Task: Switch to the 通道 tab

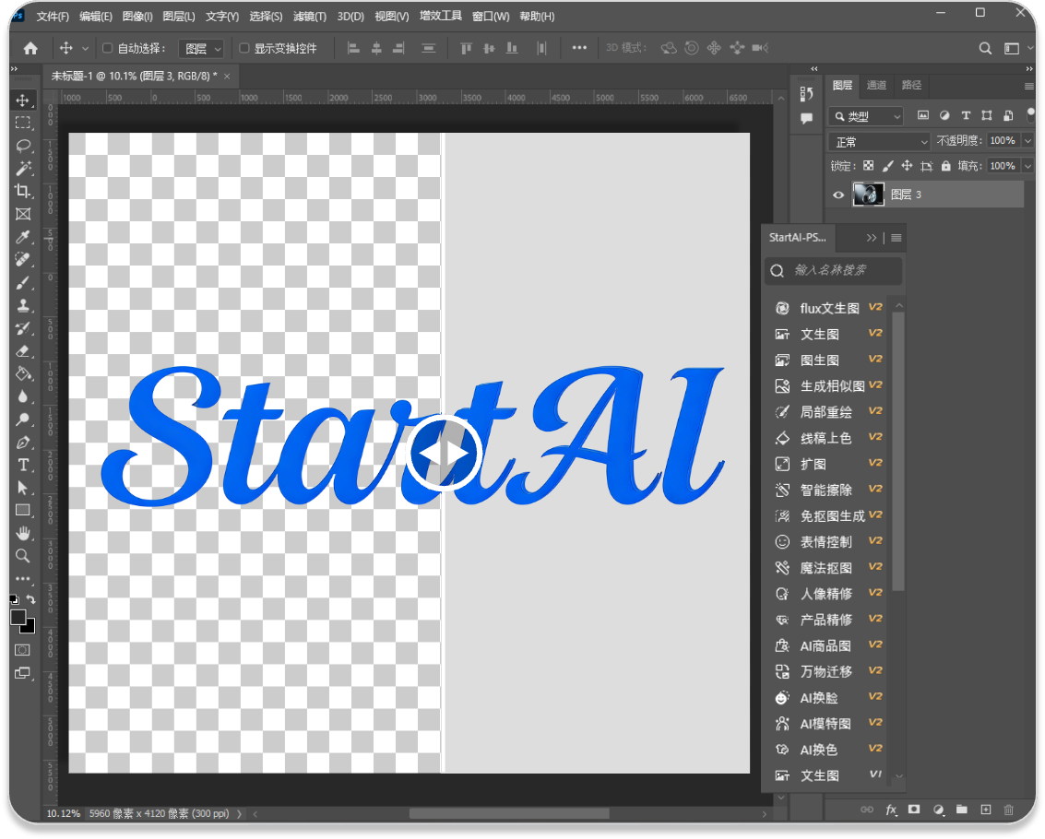Action: 876,85
